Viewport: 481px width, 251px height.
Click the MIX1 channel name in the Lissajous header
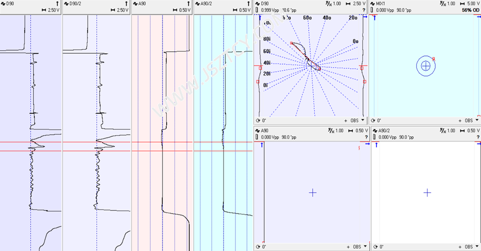(383, 3)
